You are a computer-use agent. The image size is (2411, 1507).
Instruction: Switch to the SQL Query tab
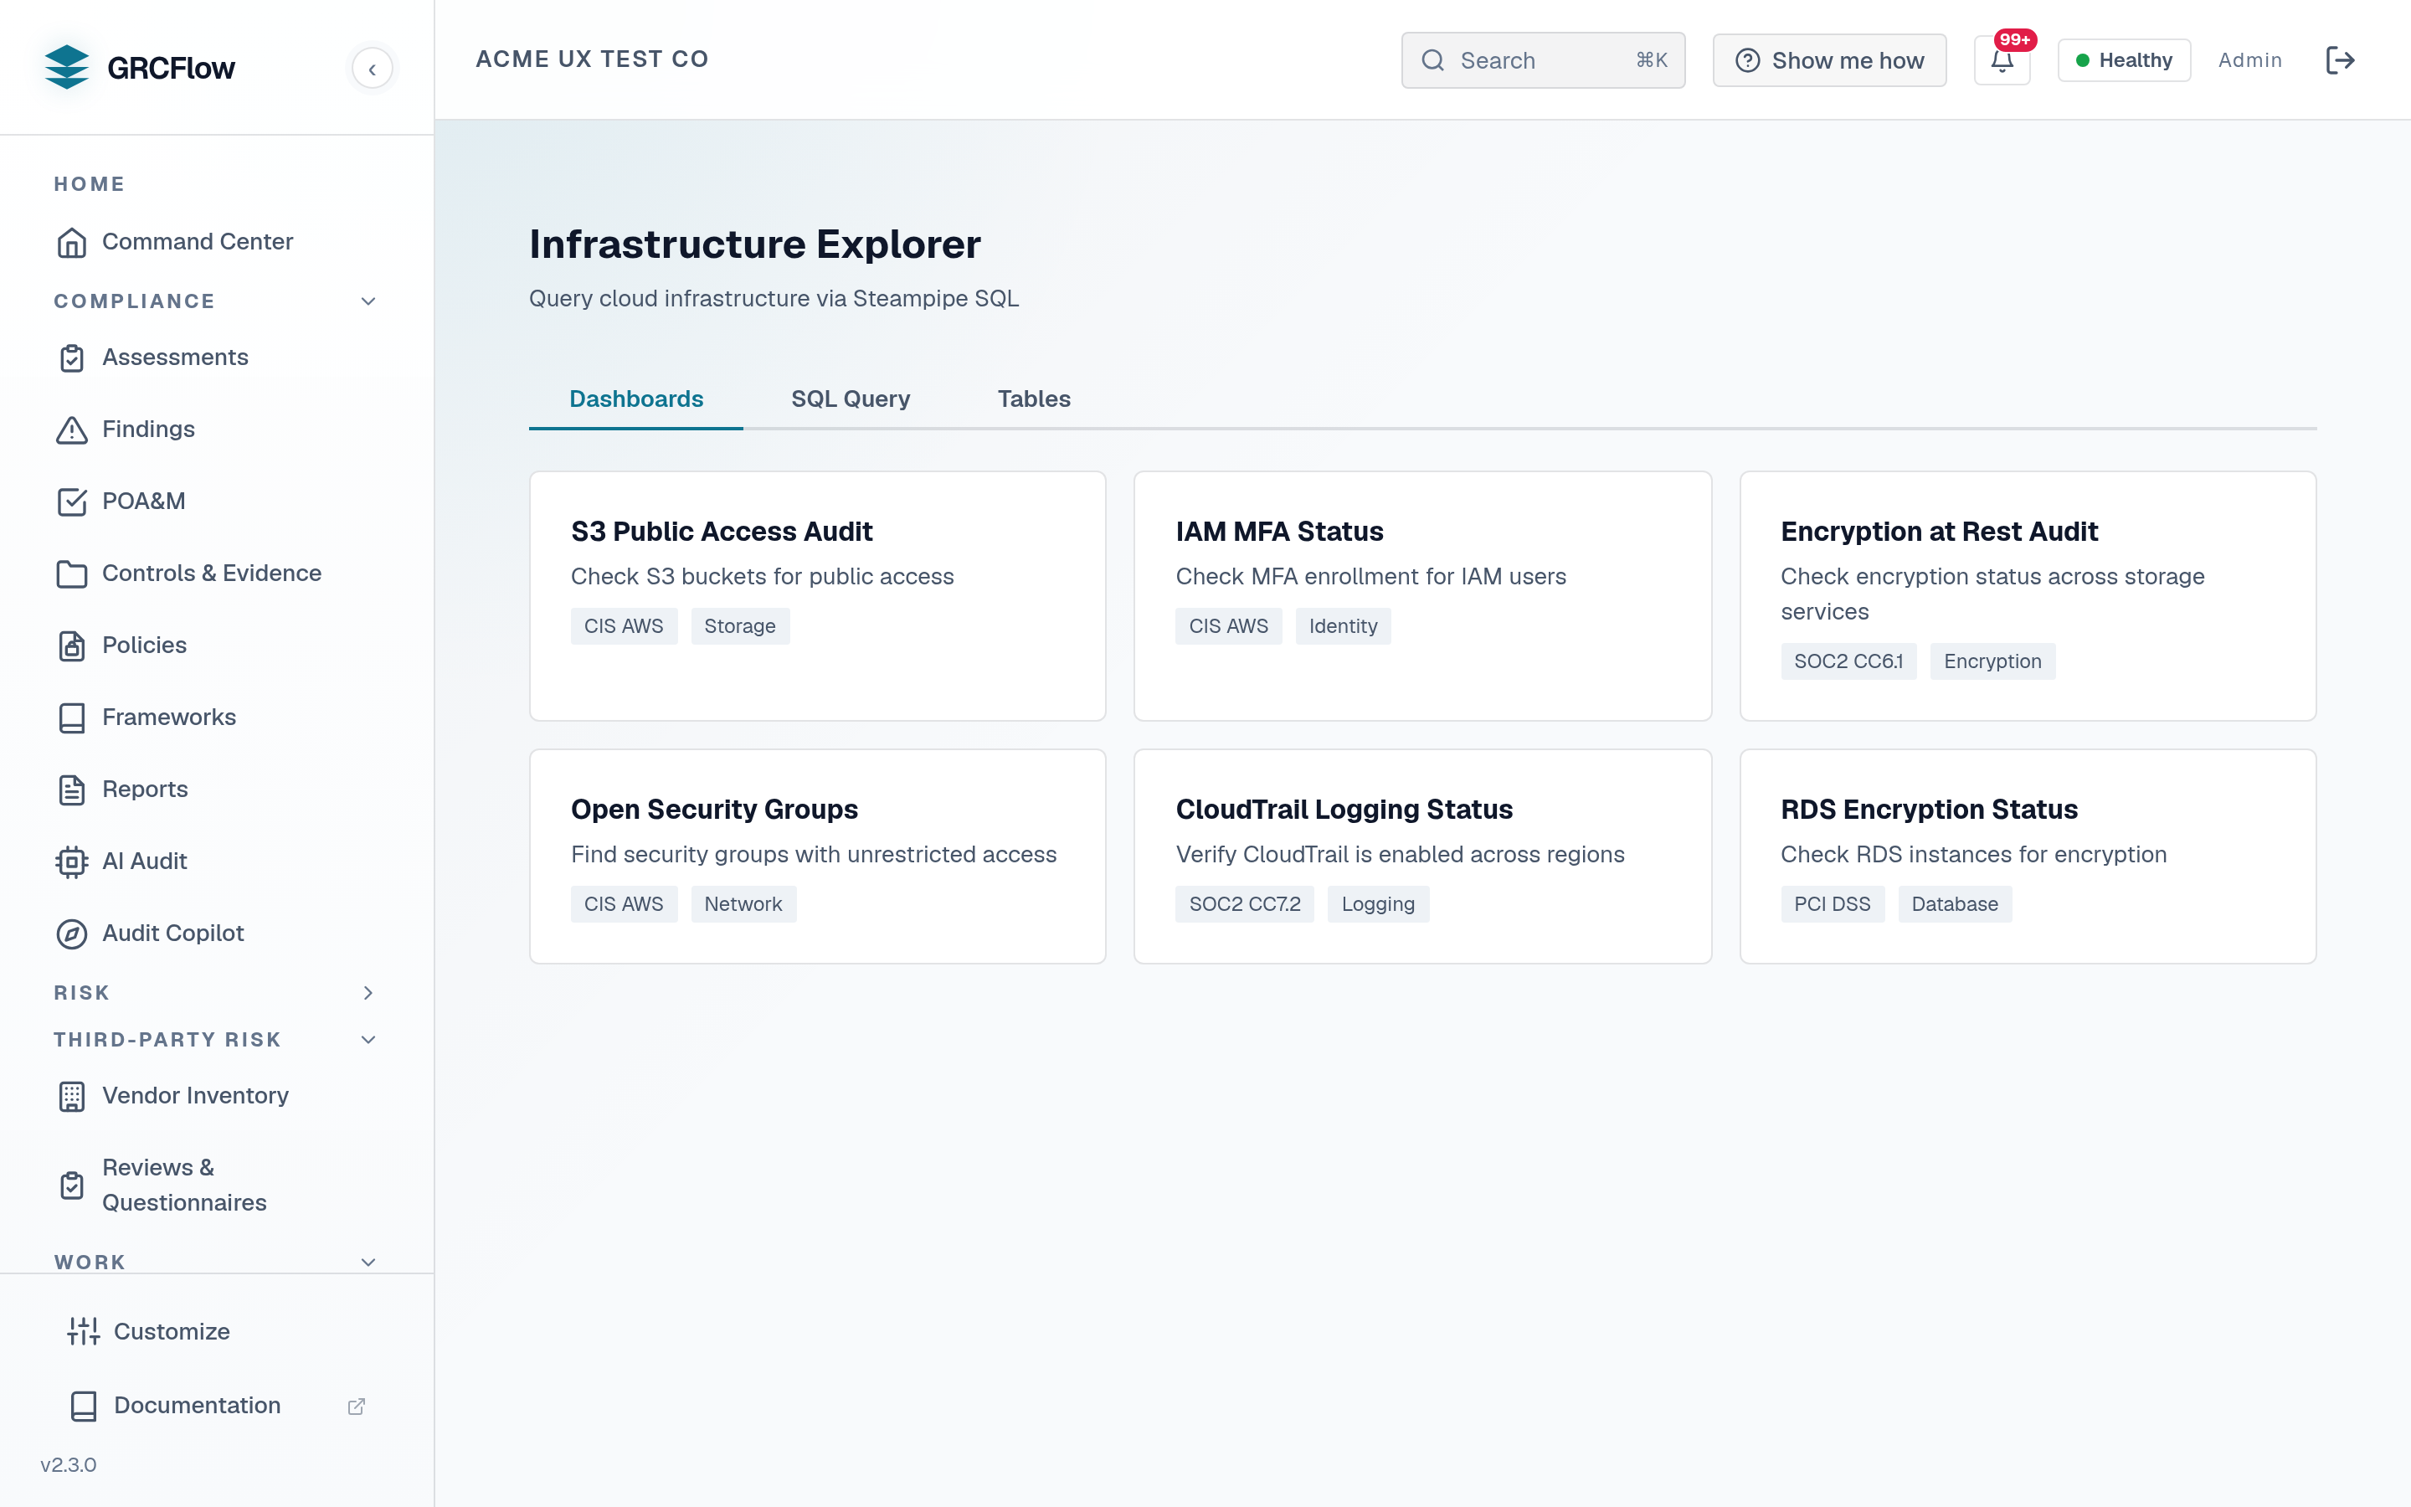click(x=850, y=399)
